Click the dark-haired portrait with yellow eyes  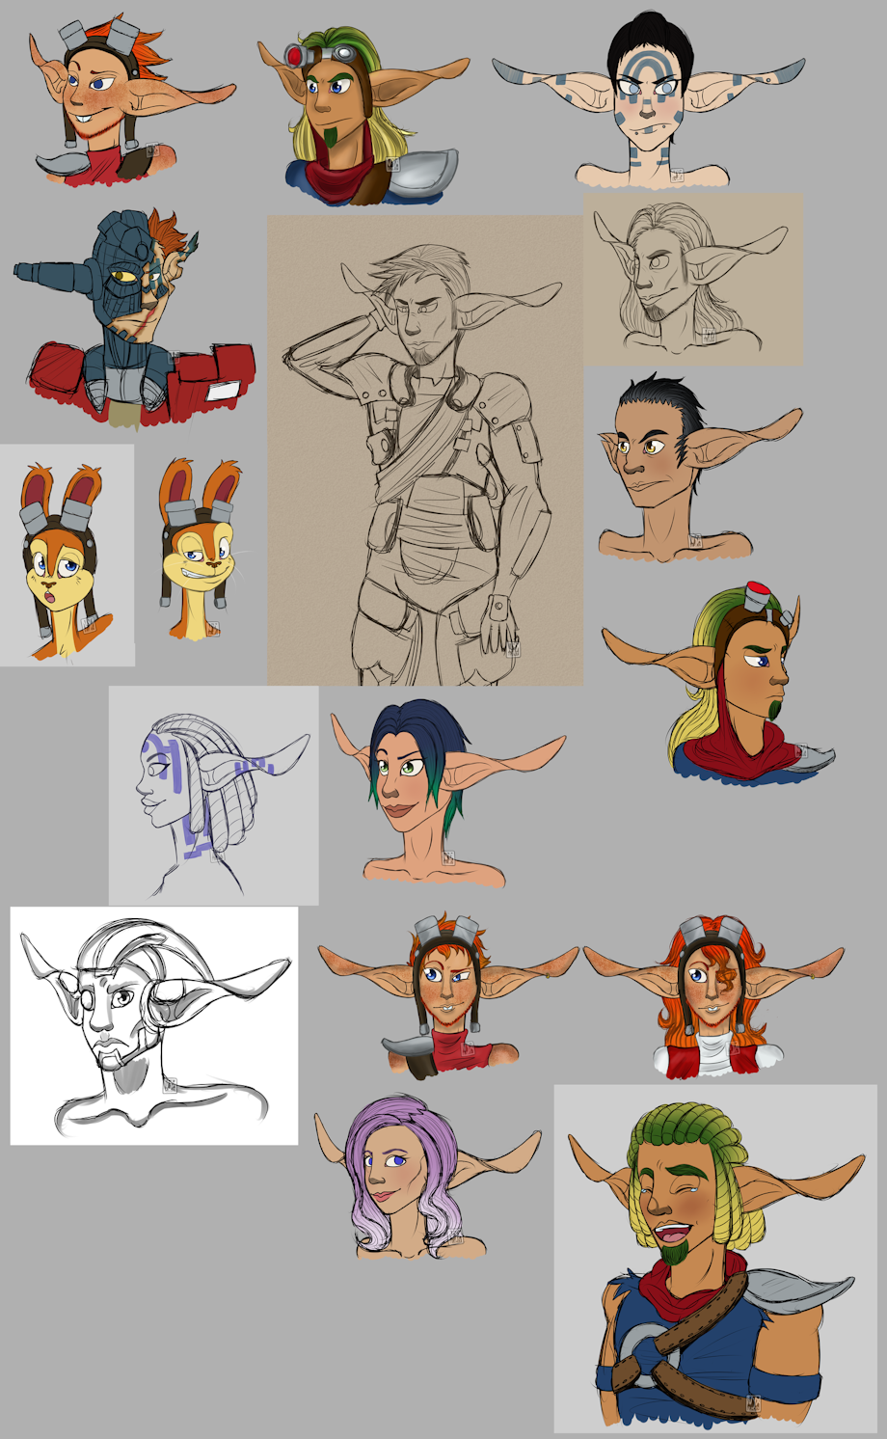[699, 468]
